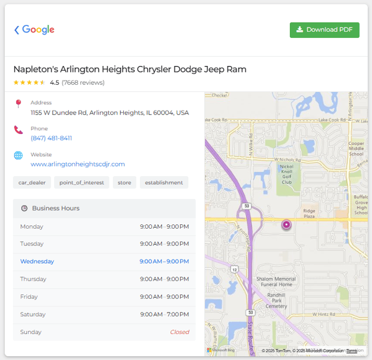Viewport: 372px width, 360px height.
Task: Click the address 1155 W Dundee Rd
Action: tap(110, 112)
